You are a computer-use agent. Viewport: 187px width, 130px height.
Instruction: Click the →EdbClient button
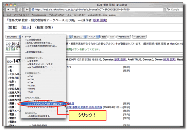(x=139, y=37)
